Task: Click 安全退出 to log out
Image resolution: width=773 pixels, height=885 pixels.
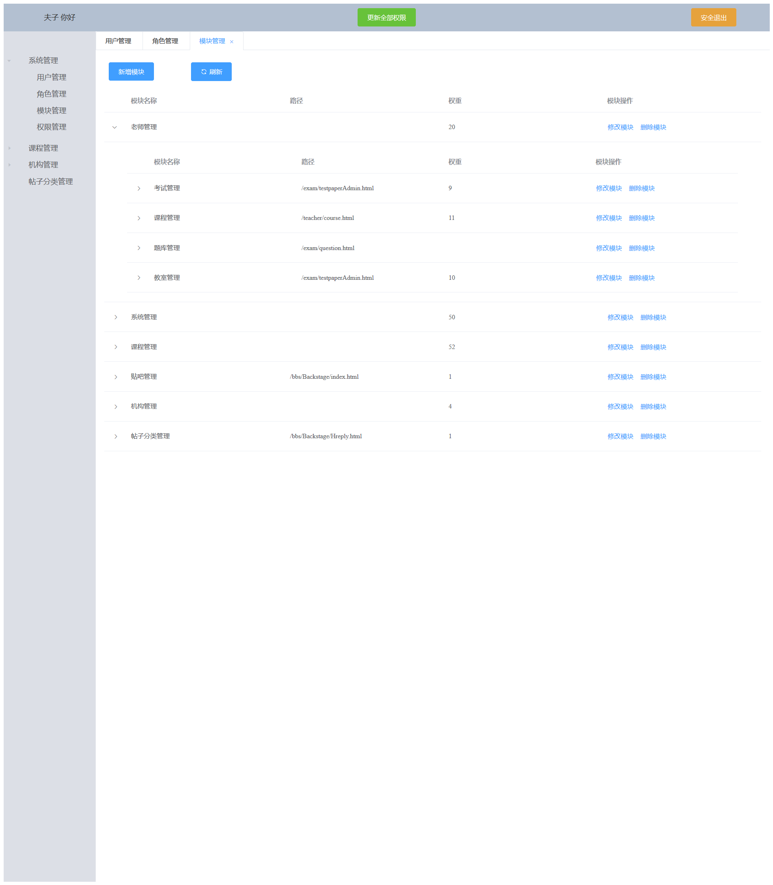Action: [714, 17]
